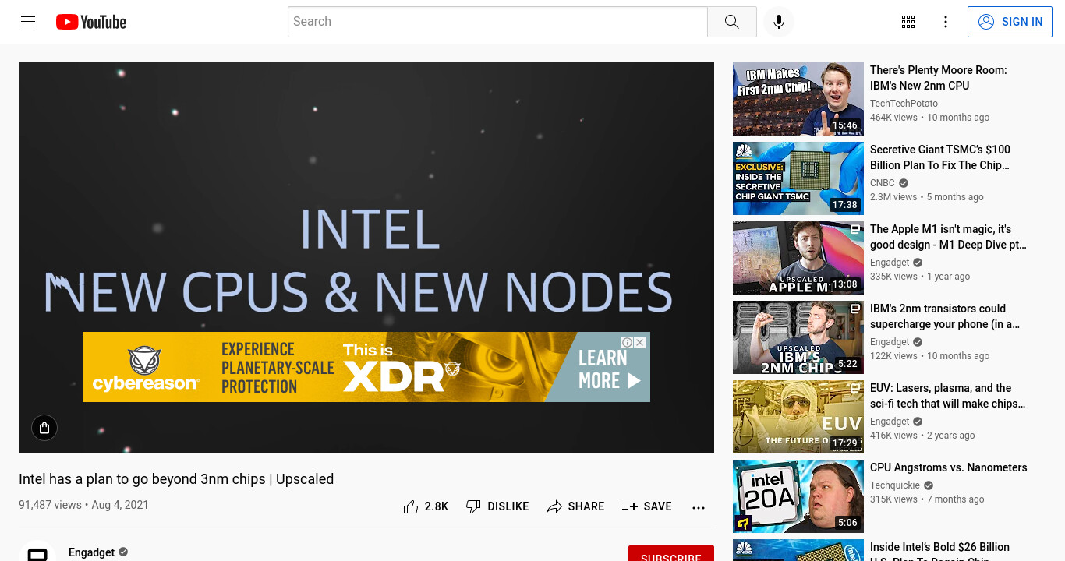Viewport: 1065px width, 561px height.
Task: Open IBM's 2nm Chips thumbnail
Action: coord(798,337)
